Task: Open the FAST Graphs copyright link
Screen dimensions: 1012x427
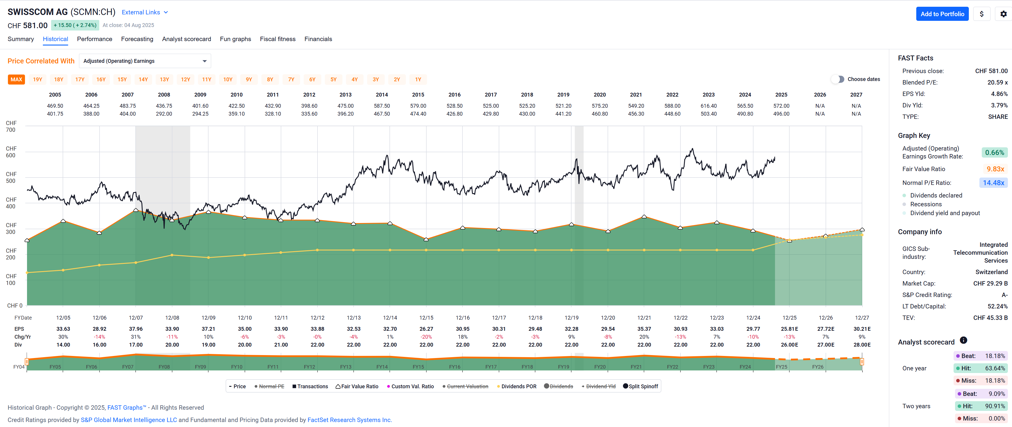Action: click(x=127, y=407)
